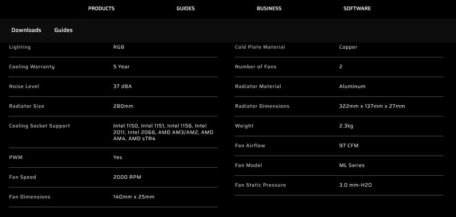Screen dimensions: 456x217
Task: Click the Fan Dimensions 140mm x 25mm value
Action: click(x=134, y=197)
